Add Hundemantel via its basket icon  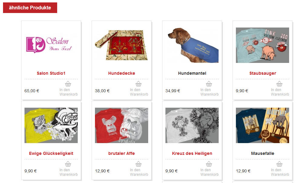point(209,84)
